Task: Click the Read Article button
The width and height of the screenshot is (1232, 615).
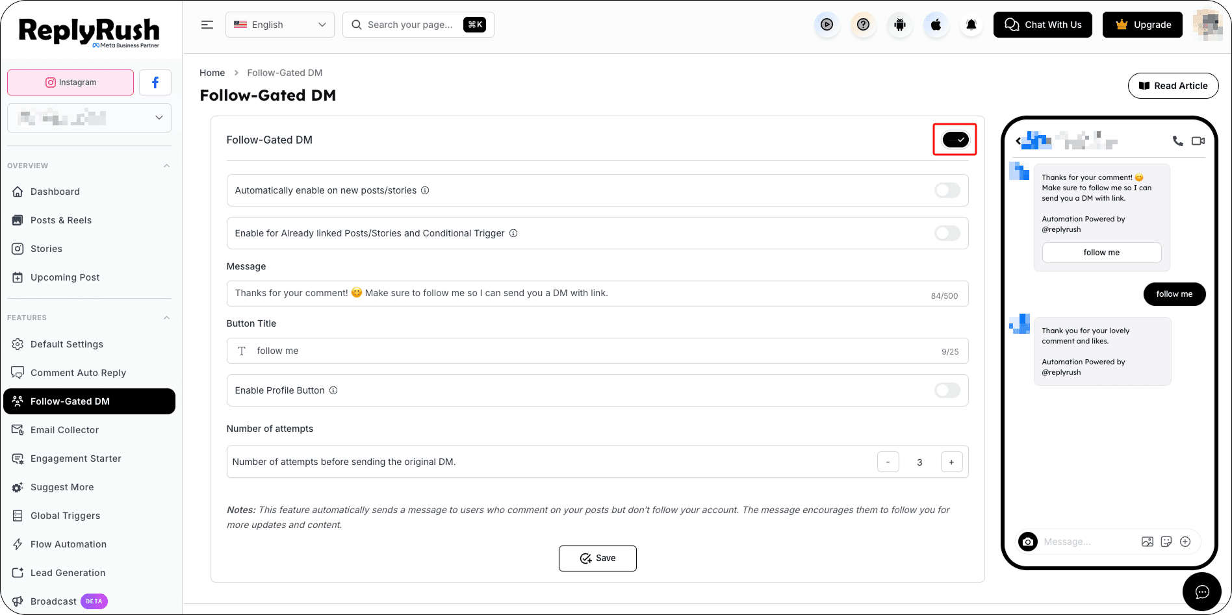Action: 1173,86
